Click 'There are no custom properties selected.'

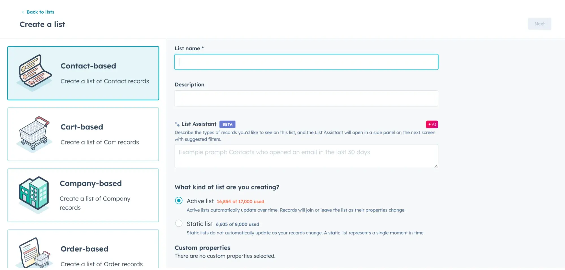225,256
